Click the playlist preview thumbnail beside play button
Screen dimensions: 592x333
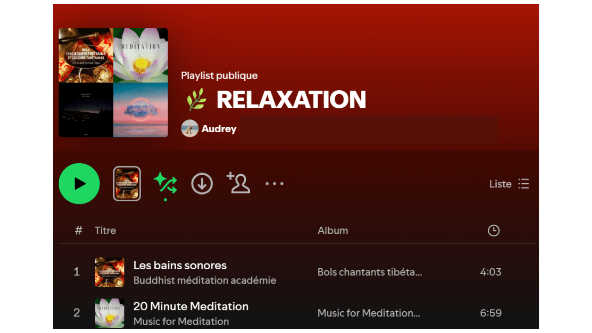(127, 184)
